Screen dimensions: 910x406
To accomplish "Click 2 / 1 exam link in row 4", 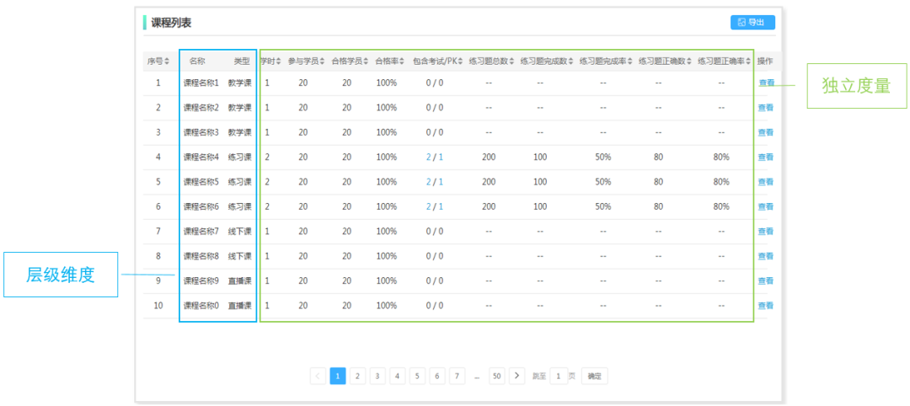I will pyautogui.click(x=434, y=157).
